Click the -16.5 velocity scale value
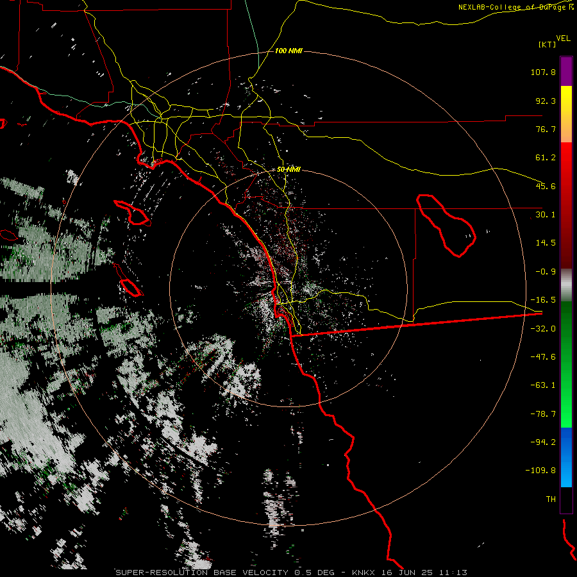The width and height of the screenshot is (577, 577). (543, 300)
